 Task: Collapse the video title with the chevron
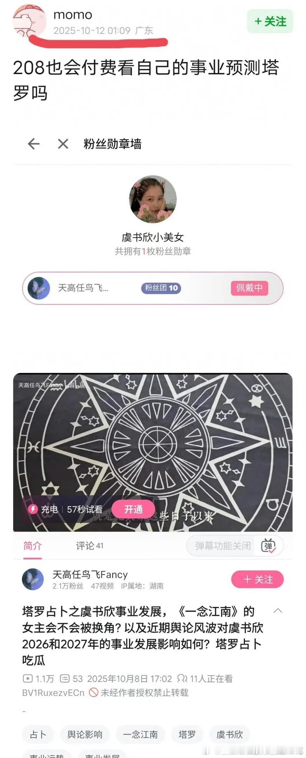(x=278, y=611)
